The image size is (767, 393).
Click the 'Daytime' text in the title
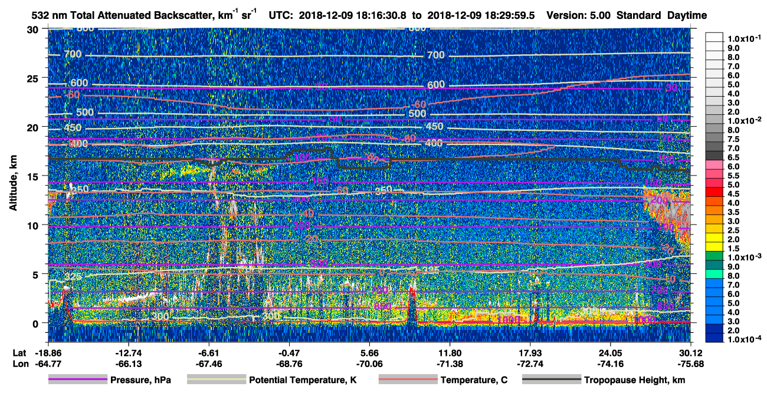coord(687,15)
